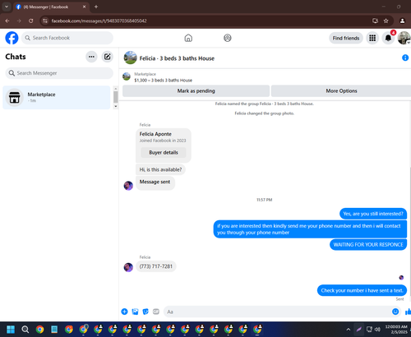Attach a photo with the image icon
411x337 pixels.
(x=135, y=312)
